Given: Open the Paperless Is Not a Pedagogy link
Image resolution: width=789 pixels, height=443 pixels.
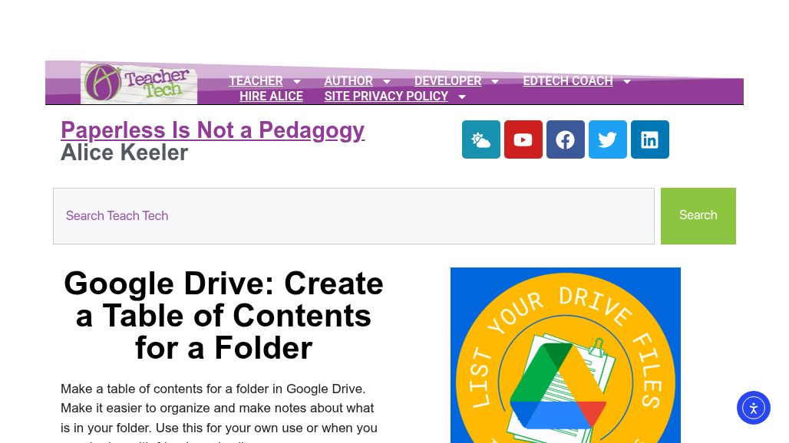Looking at the screenshot, I should 213,130.
